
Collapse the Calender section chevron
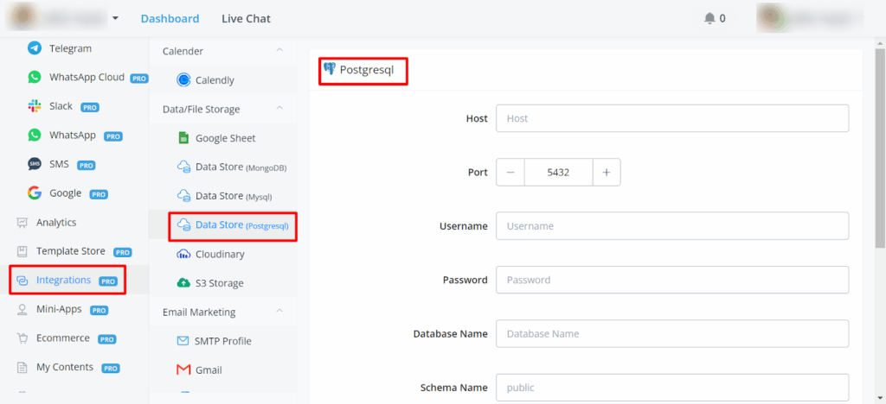pos(279,51)
